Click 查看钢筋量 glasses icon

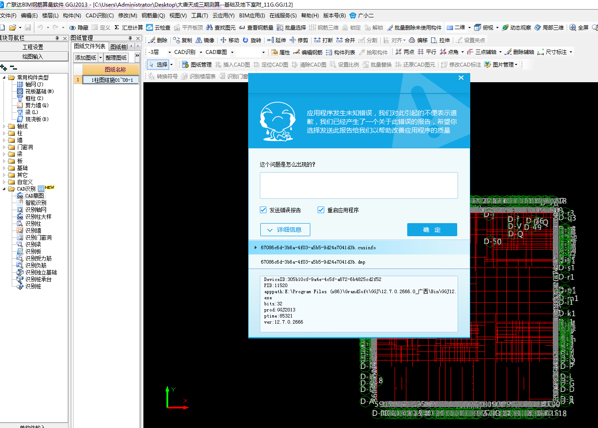pyautogui.click(x=242, y=27)
